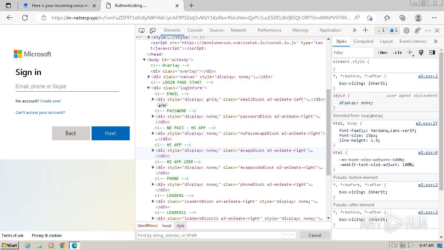Open the Windows Start button
This screenshot has height=250, width=444.
tap(10, 245)
